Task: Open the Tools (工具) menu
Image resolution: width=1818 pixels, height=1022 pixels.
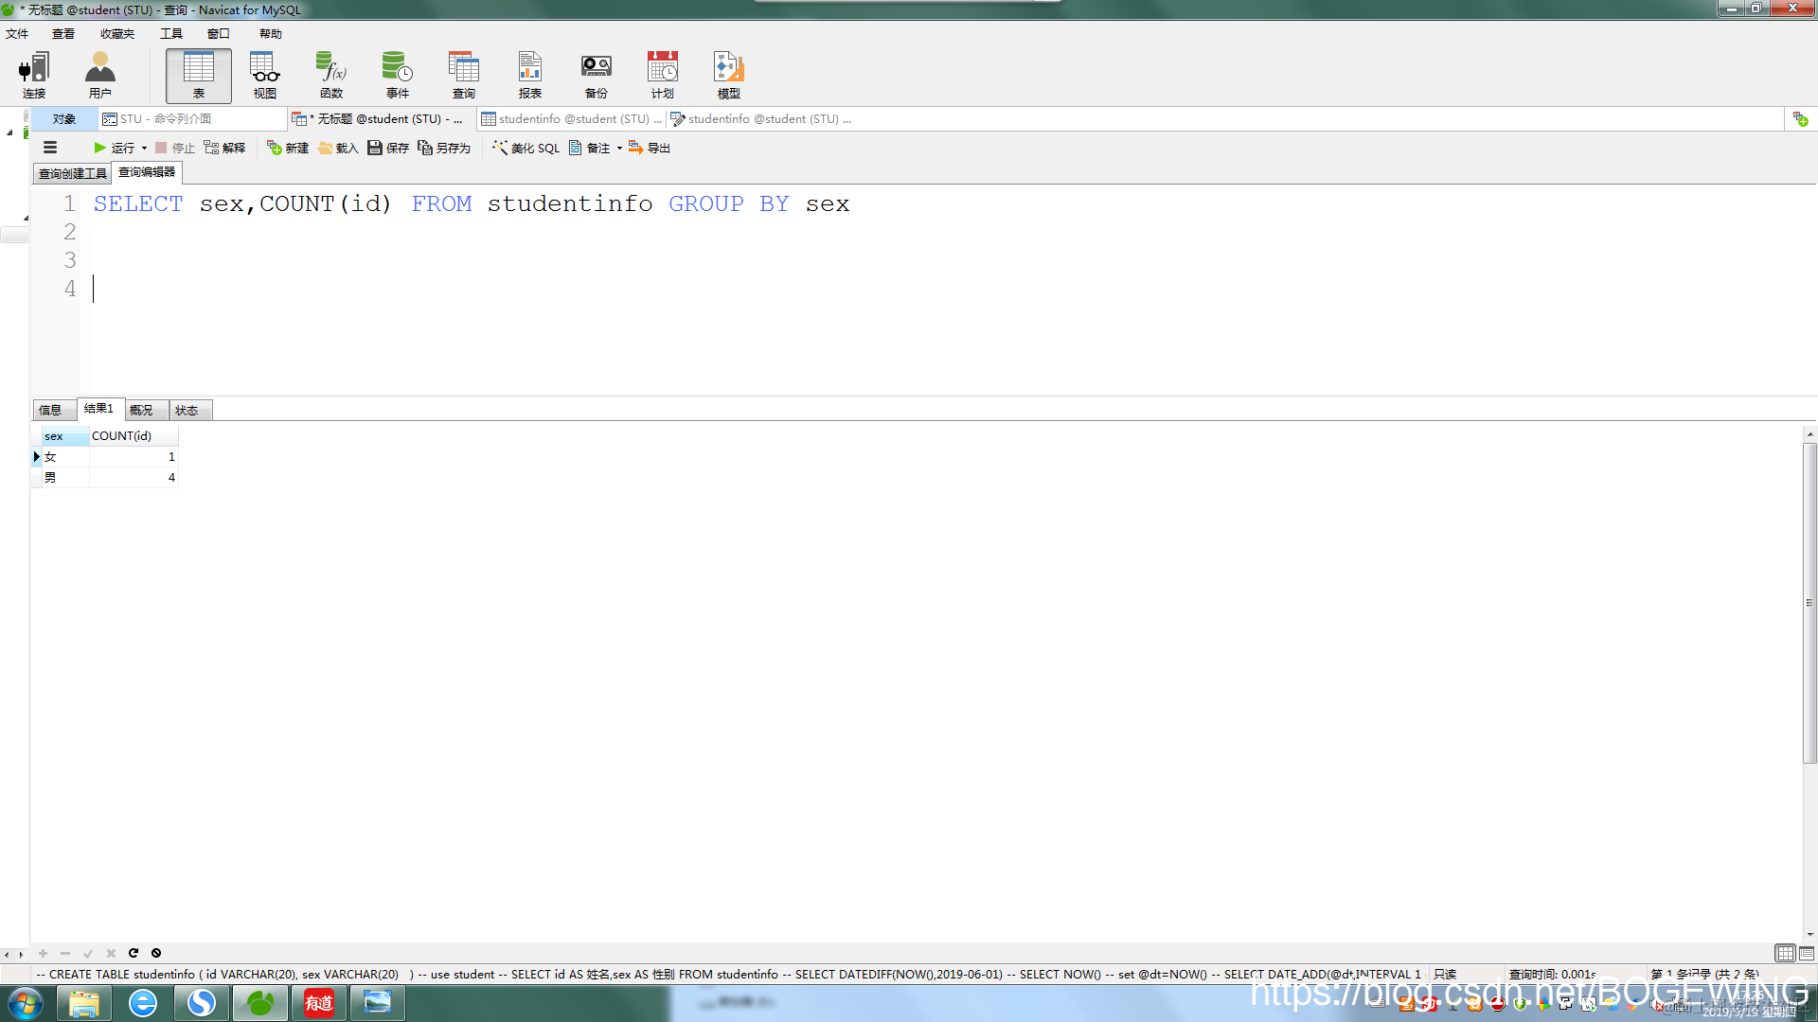Action: 170,34
